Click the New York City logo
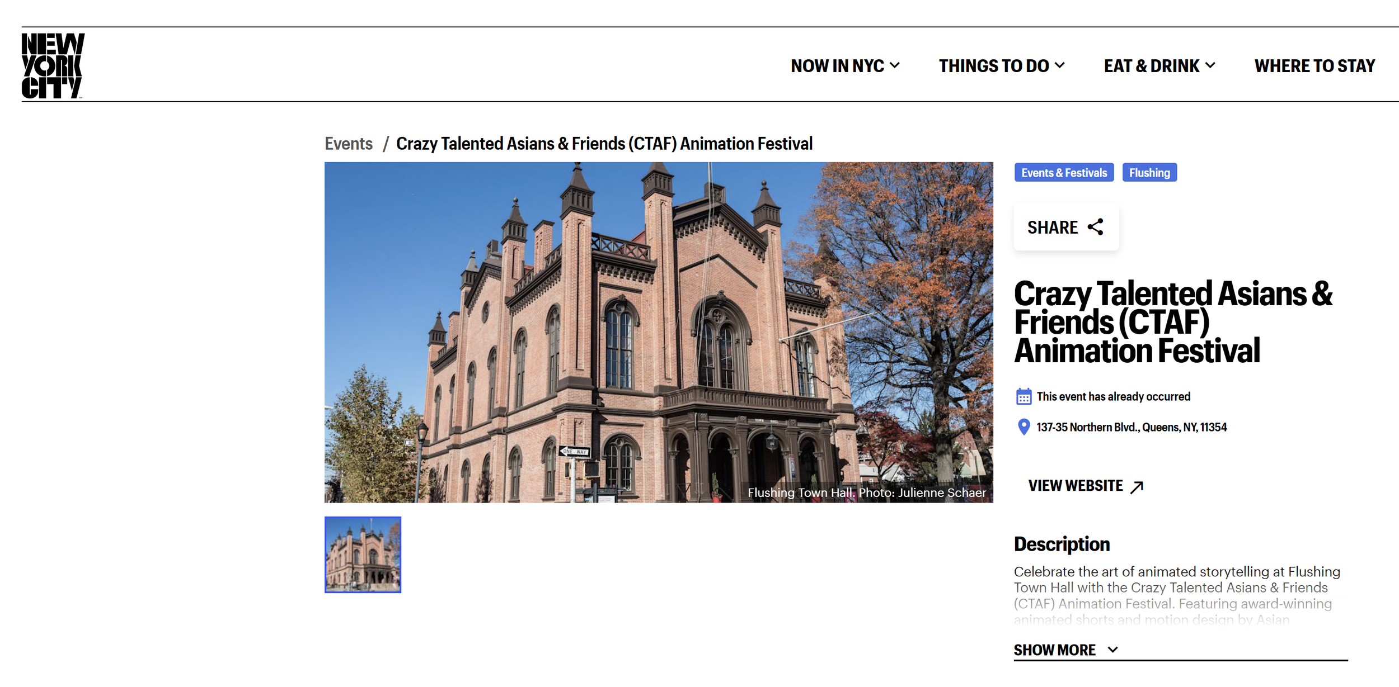The height and width of the screenshot is (687, 1399). [x=53, y=65]
